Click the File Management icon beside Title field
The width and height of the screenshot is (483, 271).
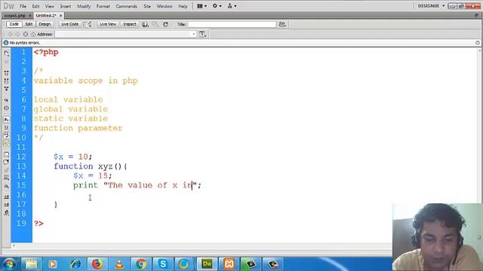click(x=282, y=24)
